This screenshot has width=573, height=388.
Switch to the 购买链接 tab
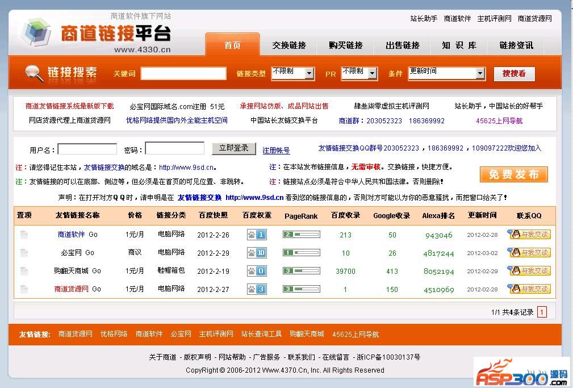point(346,45)
